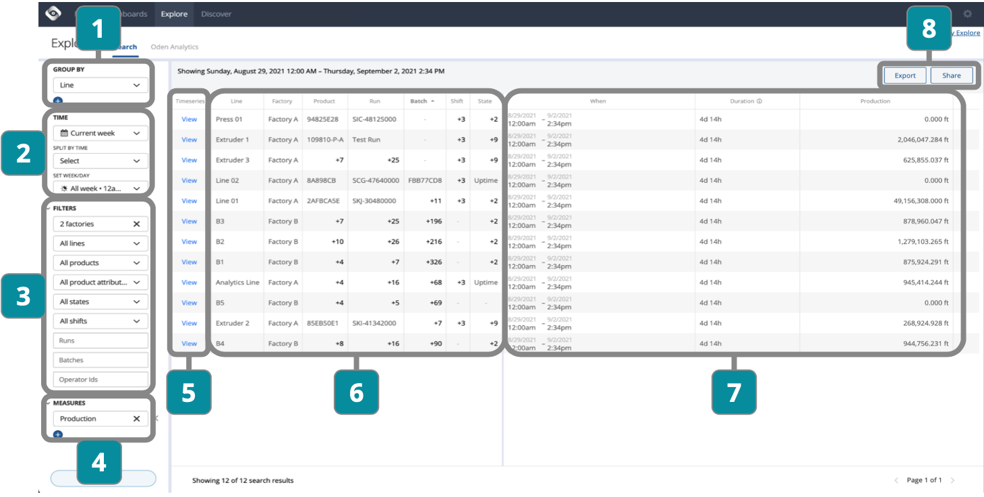Expand the All states dropdown

100,302
